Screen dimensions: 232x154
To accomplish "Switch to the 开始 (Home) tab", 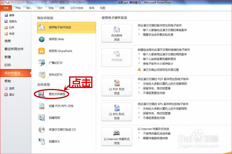I will click(18, 8).
